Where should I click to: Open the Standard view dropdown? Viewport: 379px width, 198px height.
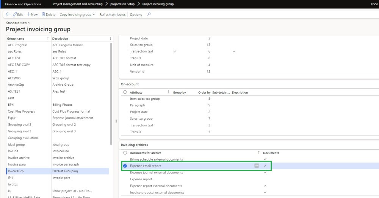tap(18, 23)
